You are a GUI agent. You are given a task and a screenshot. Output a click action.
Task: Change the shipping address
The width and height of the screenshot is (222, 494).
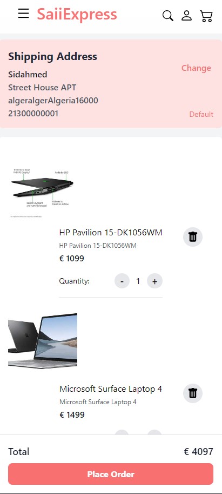click(x=196, y=68)
